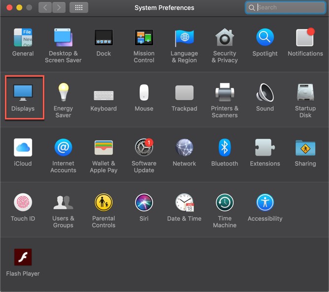Close the System Preferences window
The height and width of the screenshot is (292, 329).
[9, 8]
